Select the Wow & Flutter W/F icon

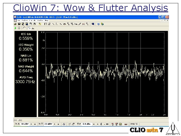pos(72,24)
